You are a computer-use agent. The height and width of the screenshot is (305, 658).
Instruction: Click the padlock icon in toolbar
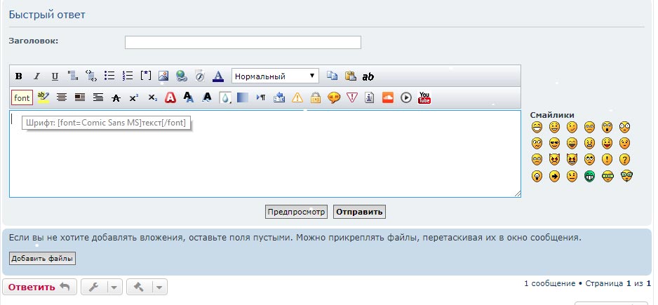point(316,98)
